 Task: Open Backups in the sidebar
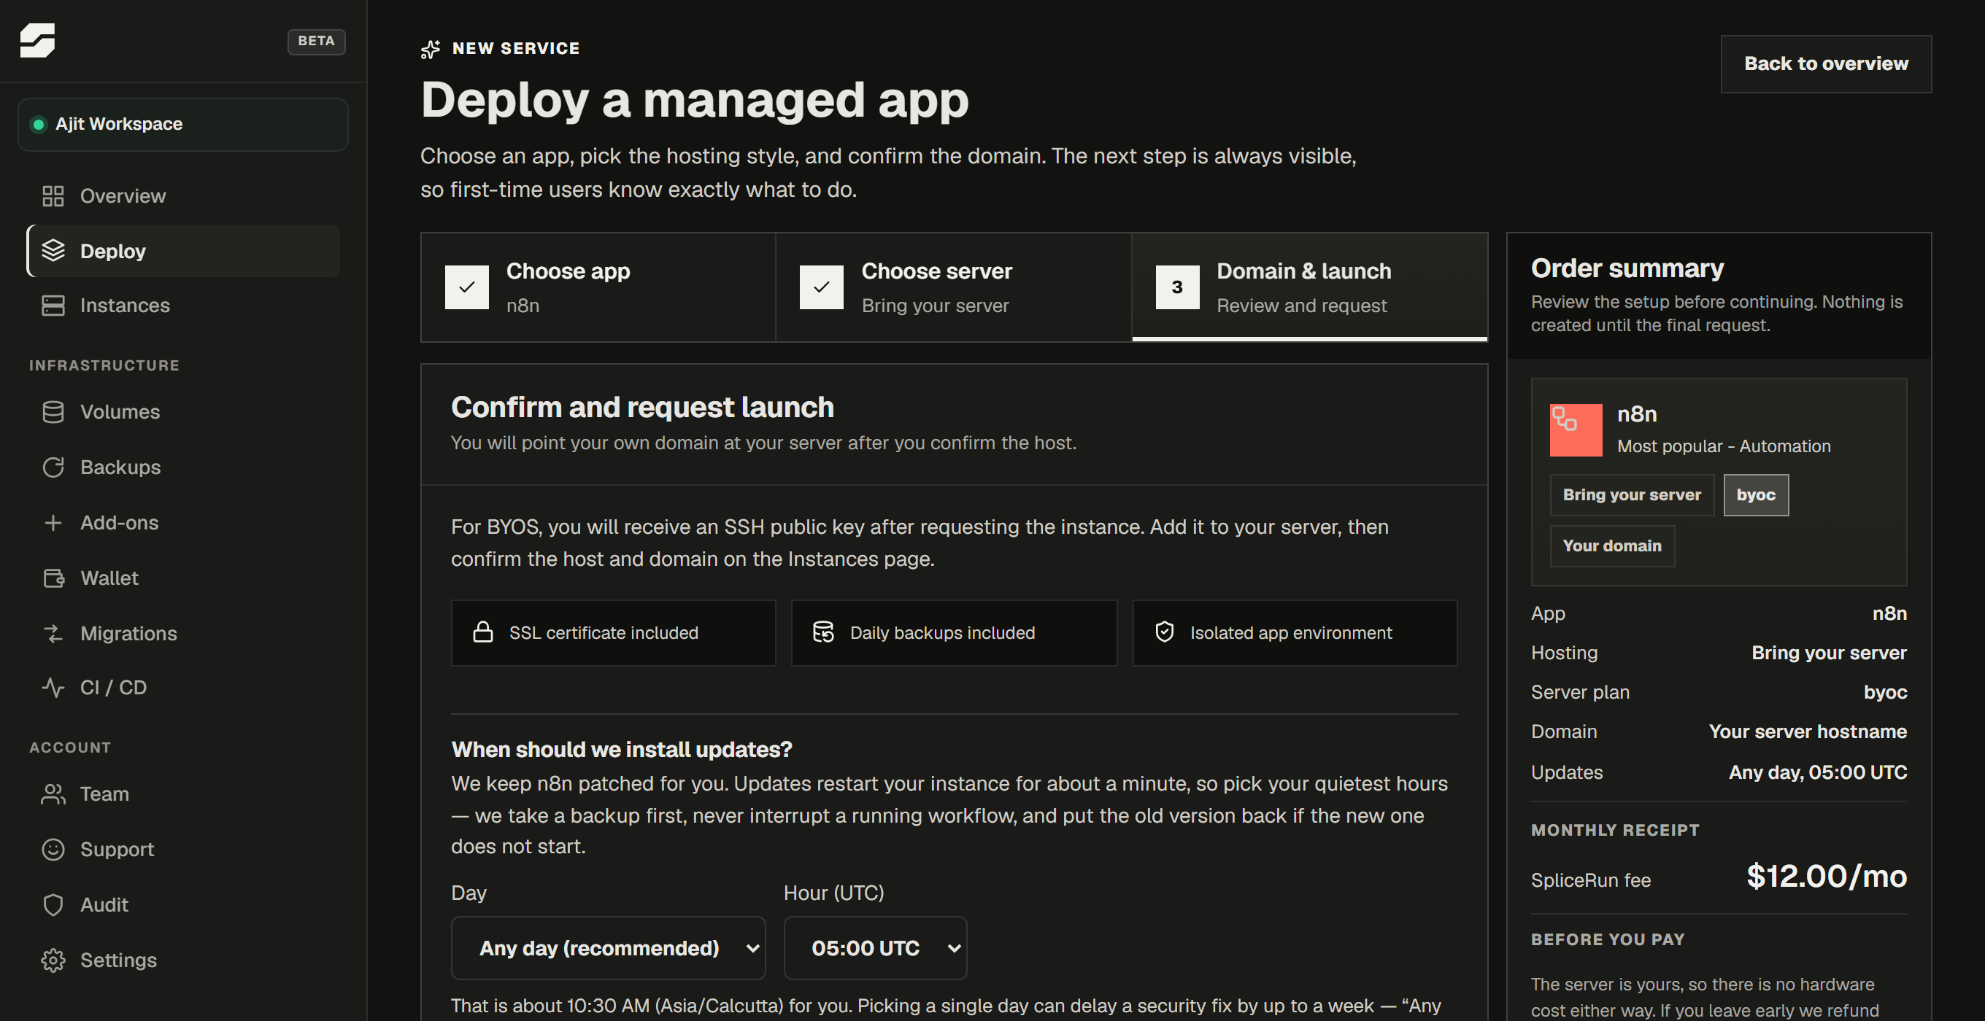click(x=182, y=467)
